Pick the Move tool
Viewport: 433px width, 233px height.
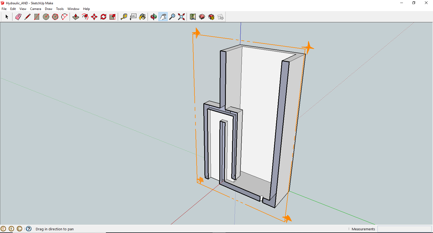(x=94, y=17)
